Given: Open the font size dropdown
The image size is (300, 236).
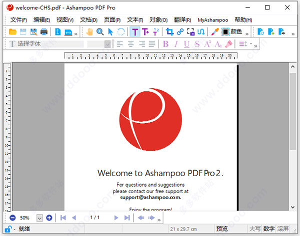Looking at the screenshot, I should point(107,44).
